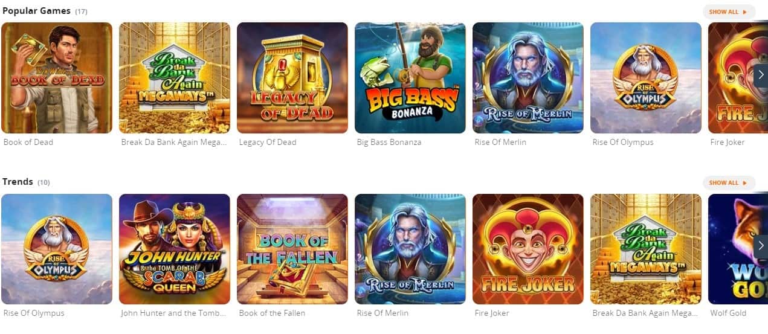This screenshot has height=334, width=768.
Task: Click the Wolf Gold text label
Action: pos(728,313)
